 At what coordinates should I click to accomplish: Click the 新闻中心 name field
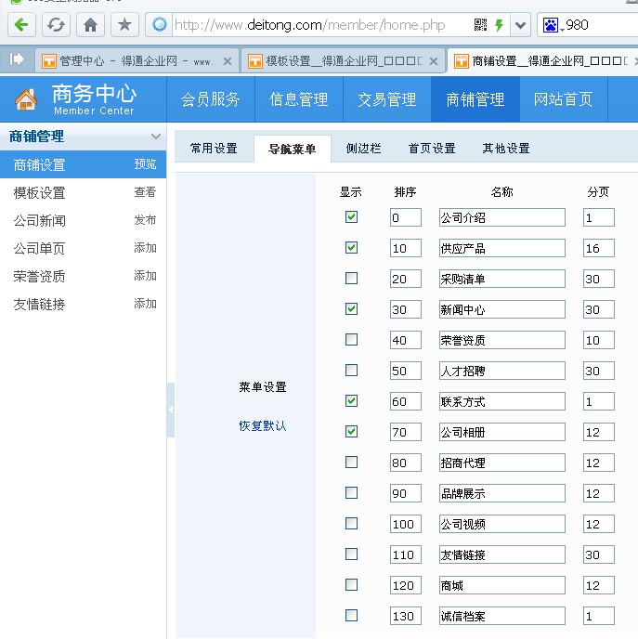click(501, 309)
